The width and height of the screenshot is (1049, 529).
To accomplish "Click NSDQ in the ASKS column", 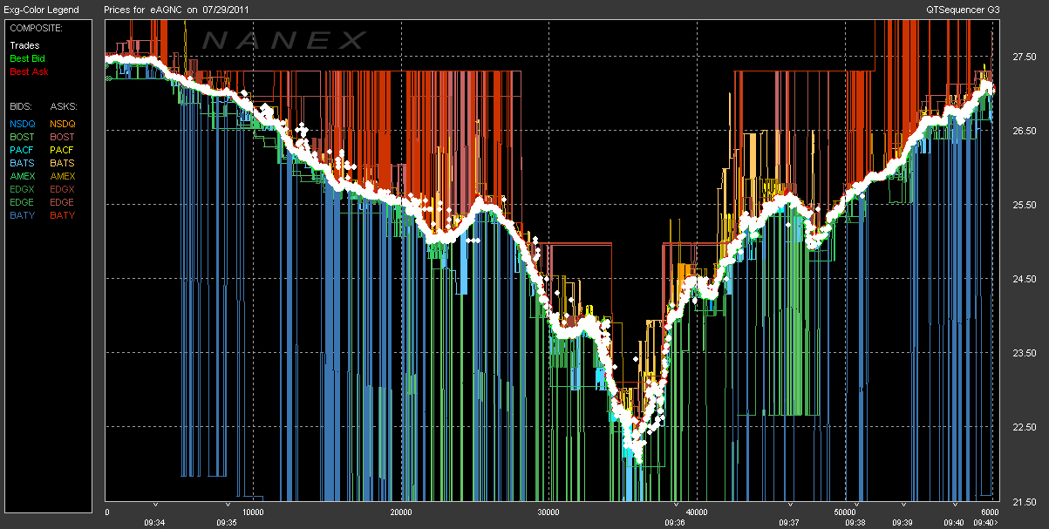I will [x=62, y=124].
